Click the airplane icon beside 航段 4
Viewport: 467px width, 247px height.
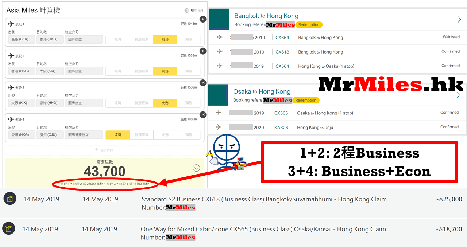[11, 119]
